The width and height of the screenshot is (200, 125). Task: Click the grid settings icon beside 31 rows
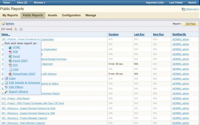pos(21,29)
